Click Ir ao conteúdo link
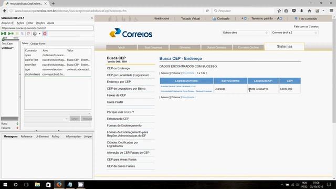336x189 pixels. pos(306,19)
